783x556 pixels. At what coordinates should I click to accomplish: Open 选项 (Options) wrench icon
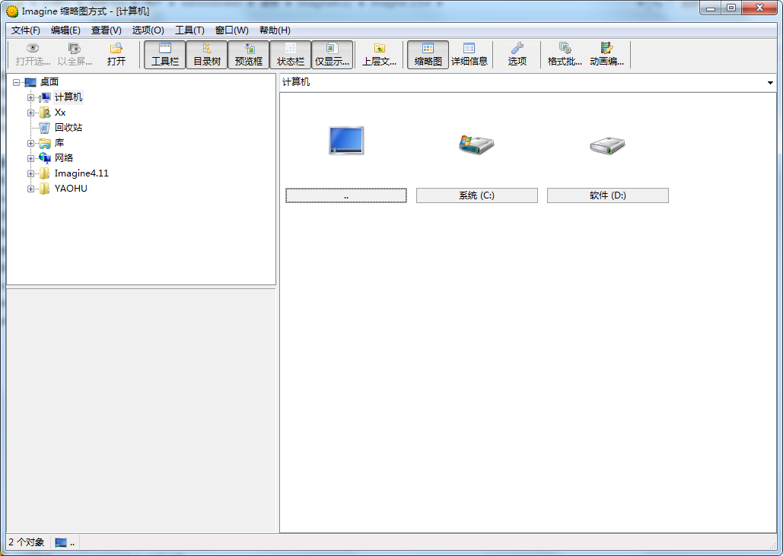point(517,54)
